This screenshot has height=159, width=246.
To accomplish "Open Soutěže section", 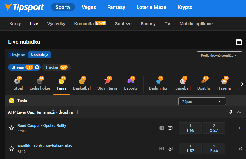I will coord(123,24).
